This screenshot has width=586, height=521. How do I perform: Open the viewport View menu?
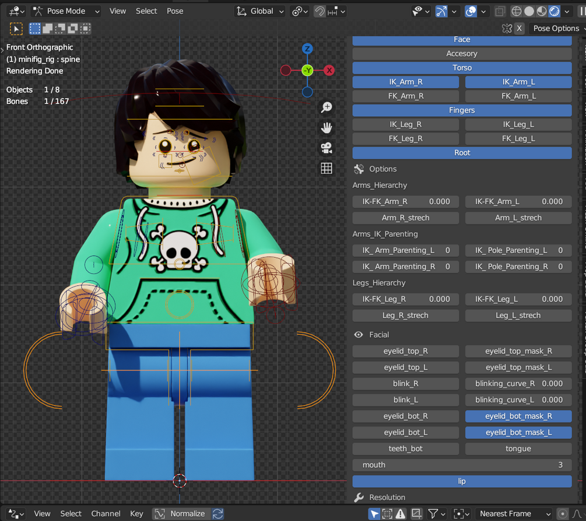point(117,11)
